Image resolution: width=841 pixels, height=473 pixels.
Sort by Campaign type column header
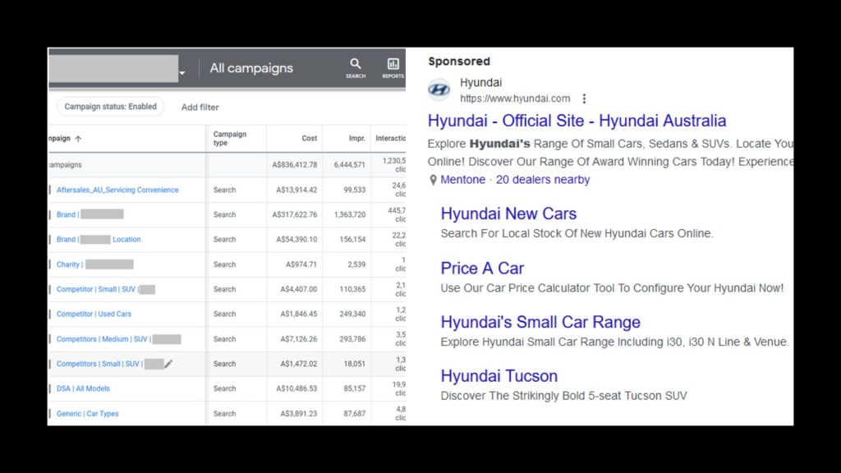[230, 138]
